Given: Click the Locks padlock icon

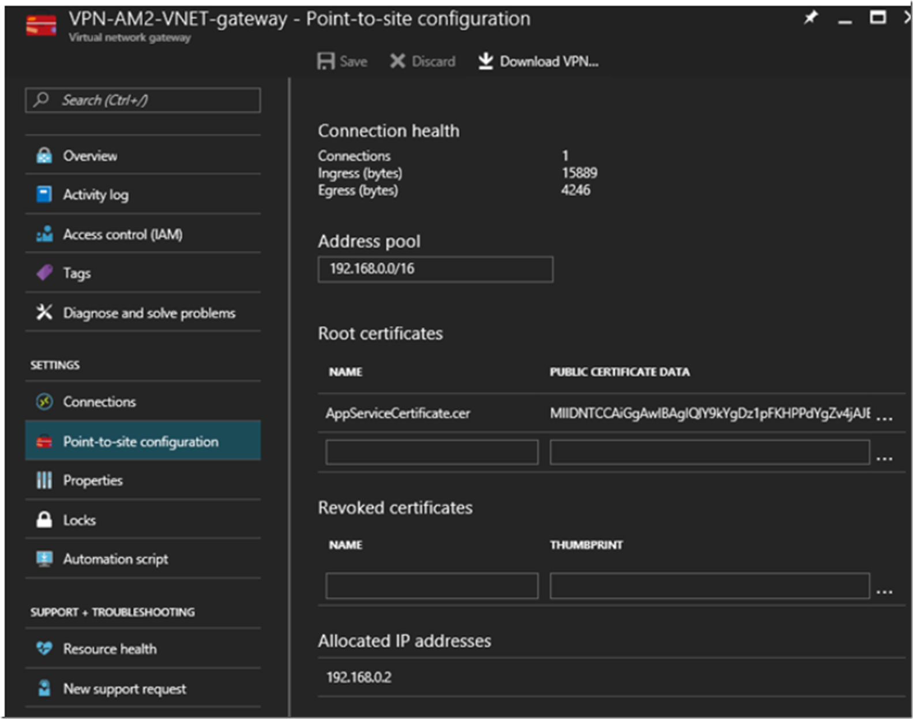Looking at the screenshot, I should (44, 520).
